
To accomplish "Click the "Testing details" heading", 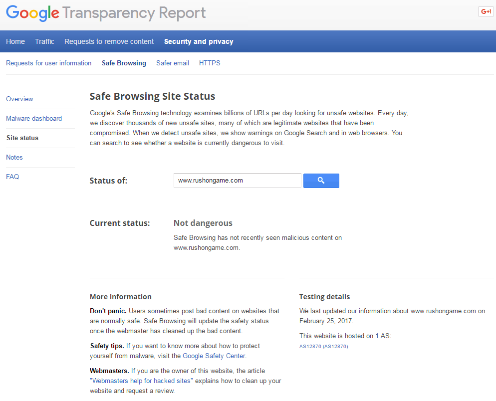I will [x=324, y=297].
